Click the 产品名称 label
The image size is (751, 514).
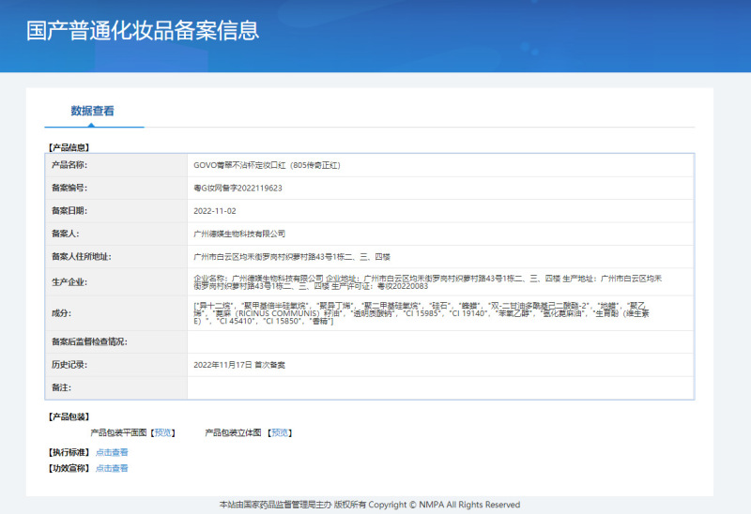[69, 165]
